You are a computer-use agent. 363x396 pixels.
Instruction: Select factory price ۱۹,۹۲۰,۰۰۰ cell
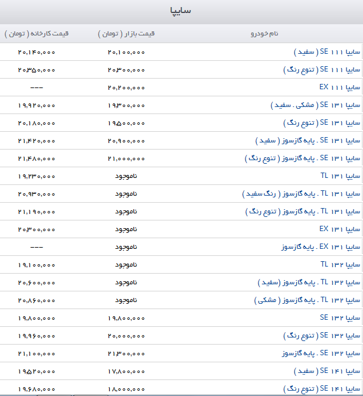click(37, 105)
